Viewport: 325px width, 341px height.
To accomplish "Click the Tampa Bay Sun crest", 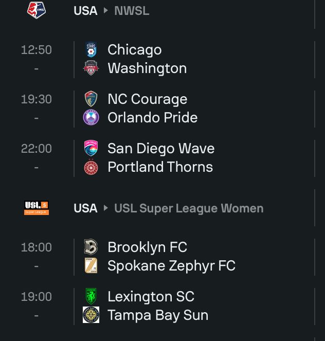I will [x=91, y=315].
